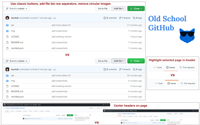
Task: Click css folder icon in 37 minutes ago row
Action: pos(7,25)
